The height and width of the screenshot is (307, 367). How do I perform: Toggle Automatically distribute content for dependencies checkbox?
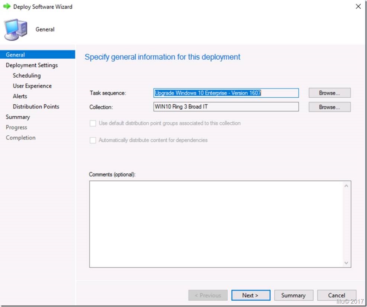coord(93,140)
